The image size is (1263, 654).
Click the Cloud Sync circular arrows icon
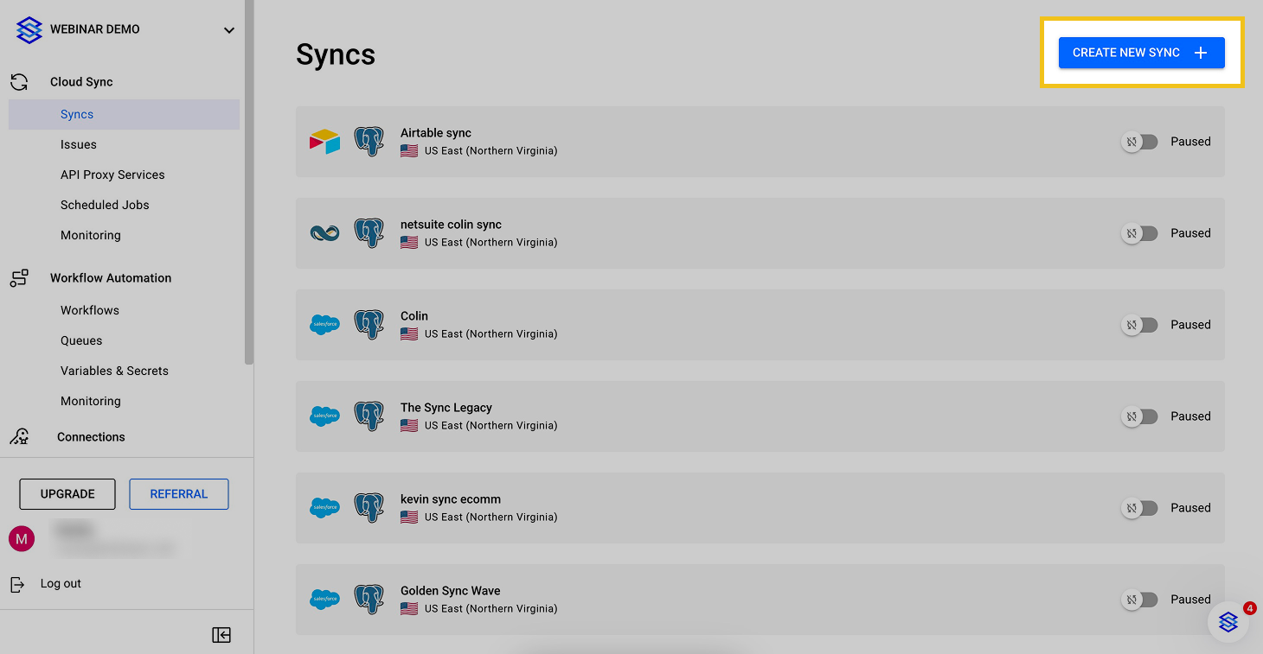pos(19,82)
